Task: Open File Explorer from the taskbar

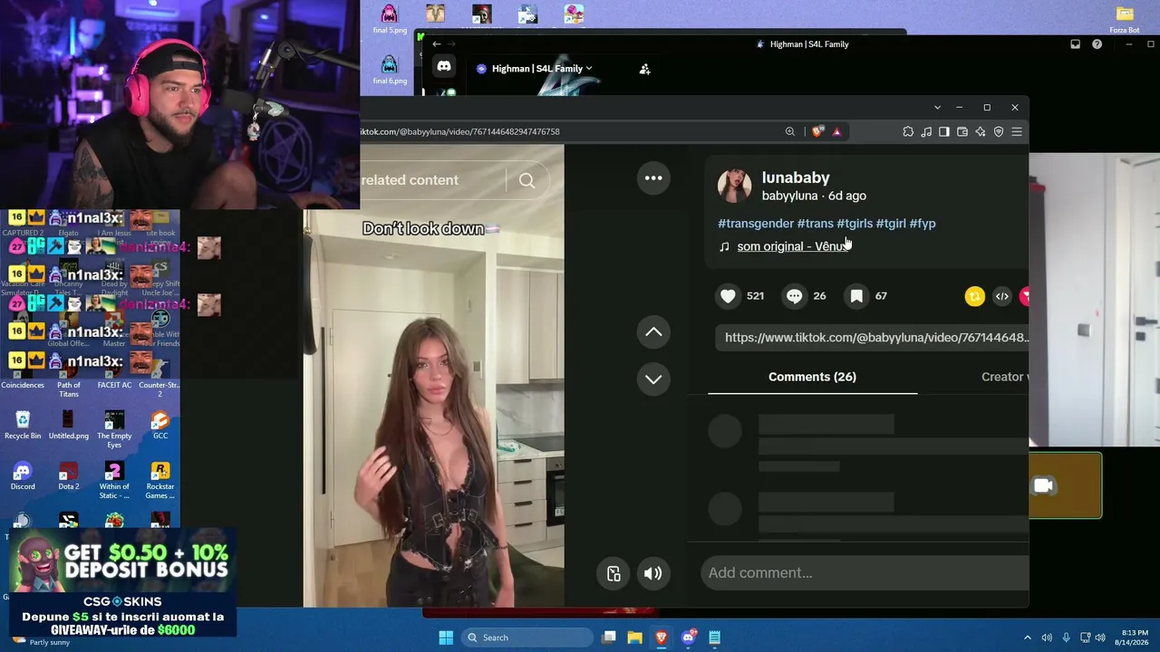Action: pyautogui.click(x=635, y=638)
